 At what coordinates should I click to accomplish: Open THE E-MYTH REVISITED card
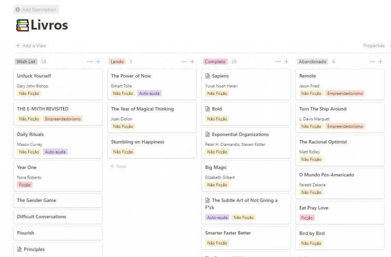pyautogui.click(x=58, y=114)
